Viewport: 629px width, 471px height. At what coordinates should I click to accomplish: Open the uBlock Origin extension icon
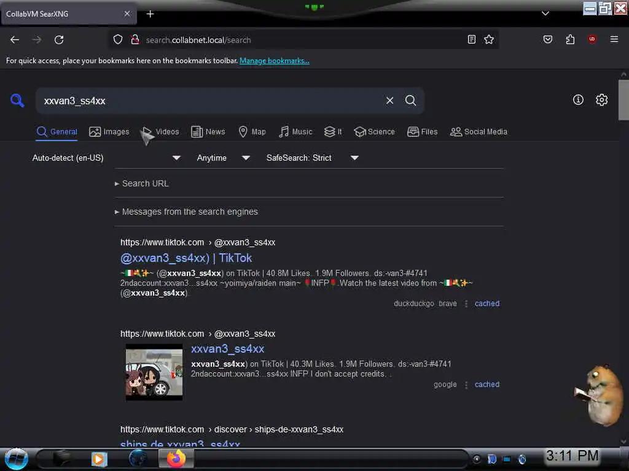click(592, 39)
